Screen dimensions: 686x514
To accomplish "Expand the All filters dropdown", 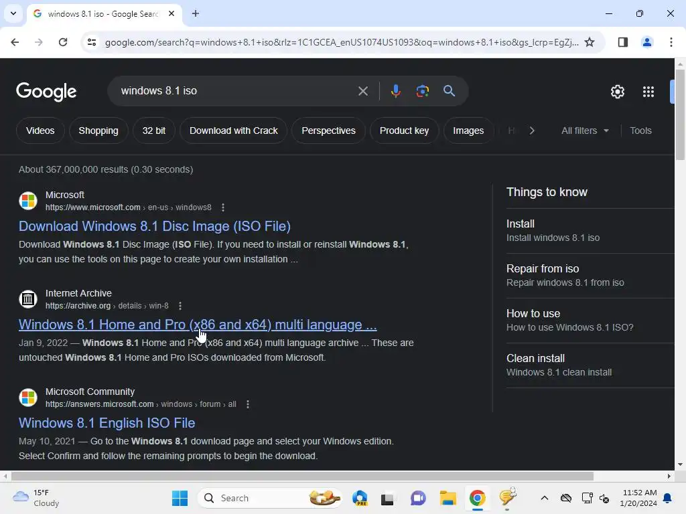I will (585, 131).
